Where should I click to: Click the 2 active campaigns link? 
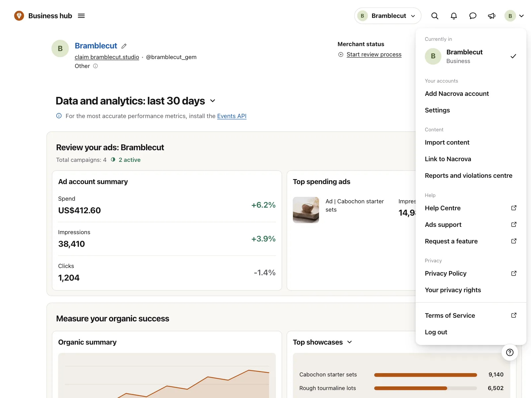point(130,160)
